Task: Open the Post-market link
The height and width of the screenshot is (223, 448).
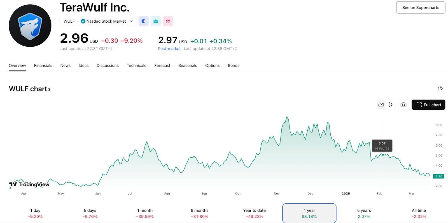Action: (169, 49)
